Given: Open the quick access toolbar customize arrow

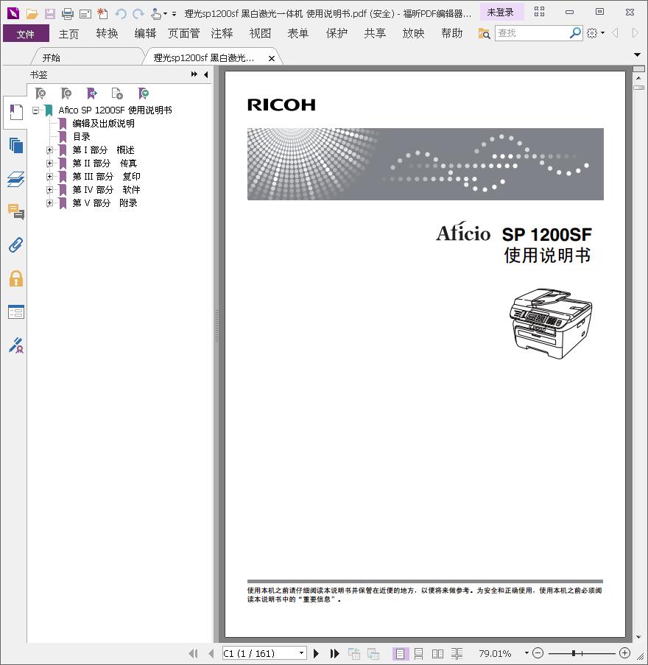Looking at the screenshot, I should point(174,14).
